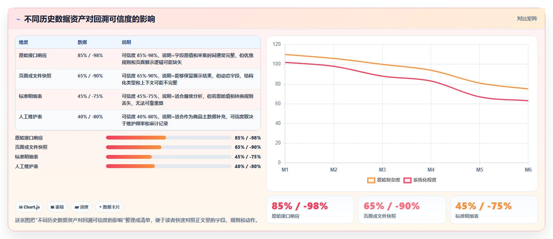Click the orange 原始复杂度 legend swatch

(x=371, y=180)
